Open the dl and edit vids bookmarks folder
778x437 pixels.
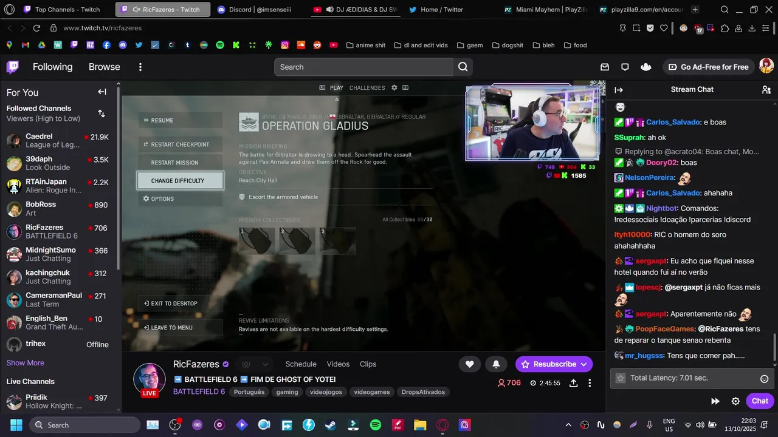[421, 45]
